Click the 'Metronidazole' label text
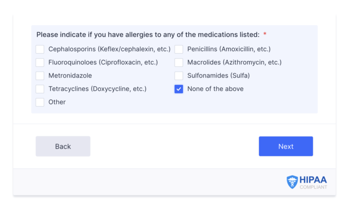The height and width of the screenshot is (211, 352). (70, 76)
